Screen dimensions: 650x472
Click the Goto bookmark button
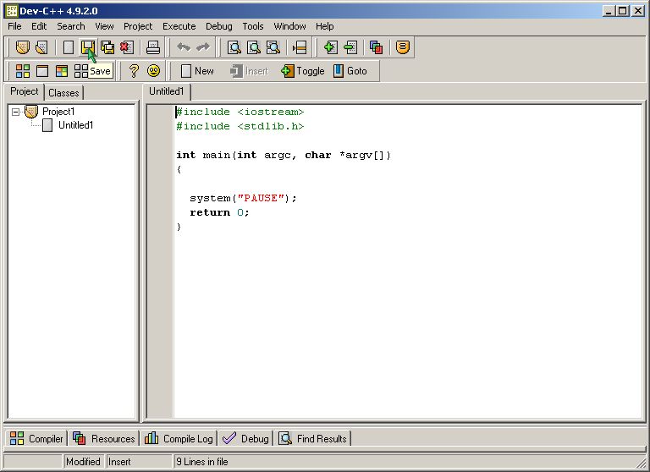coord(350,71)
